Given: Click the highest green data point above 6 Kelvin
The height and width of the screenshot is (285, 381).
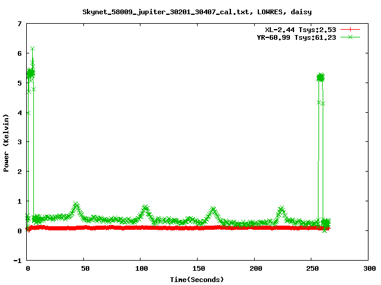Looking at the screenshot, I should point(33,49).
